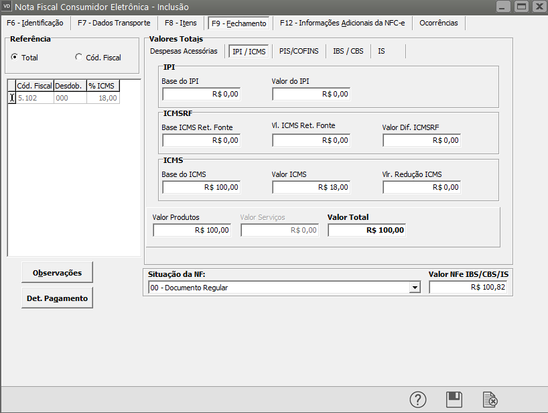Viewport: 548px width, 413px height.
Task: Click the Observações button
Action: point(58,273)
